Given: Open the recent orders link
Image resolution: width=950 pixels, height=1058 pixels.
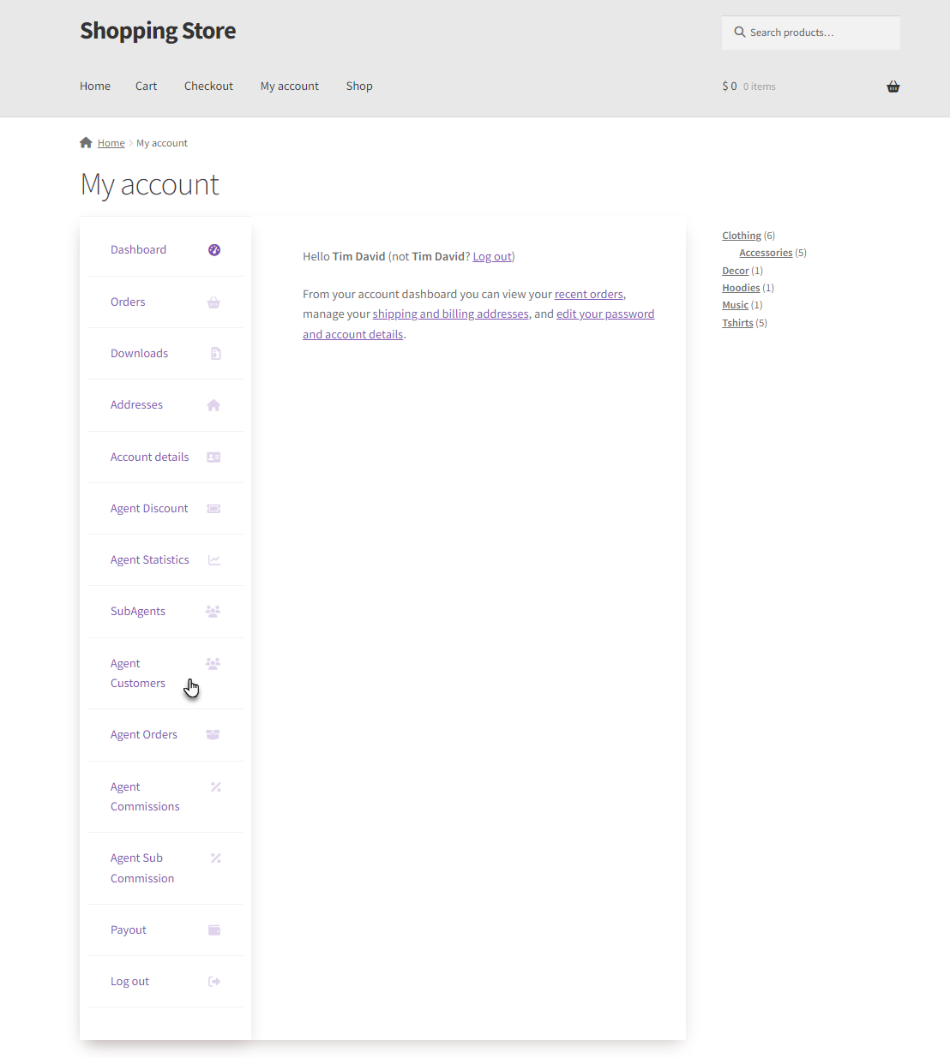Looking at the screenshot, I should pos(589,295).
